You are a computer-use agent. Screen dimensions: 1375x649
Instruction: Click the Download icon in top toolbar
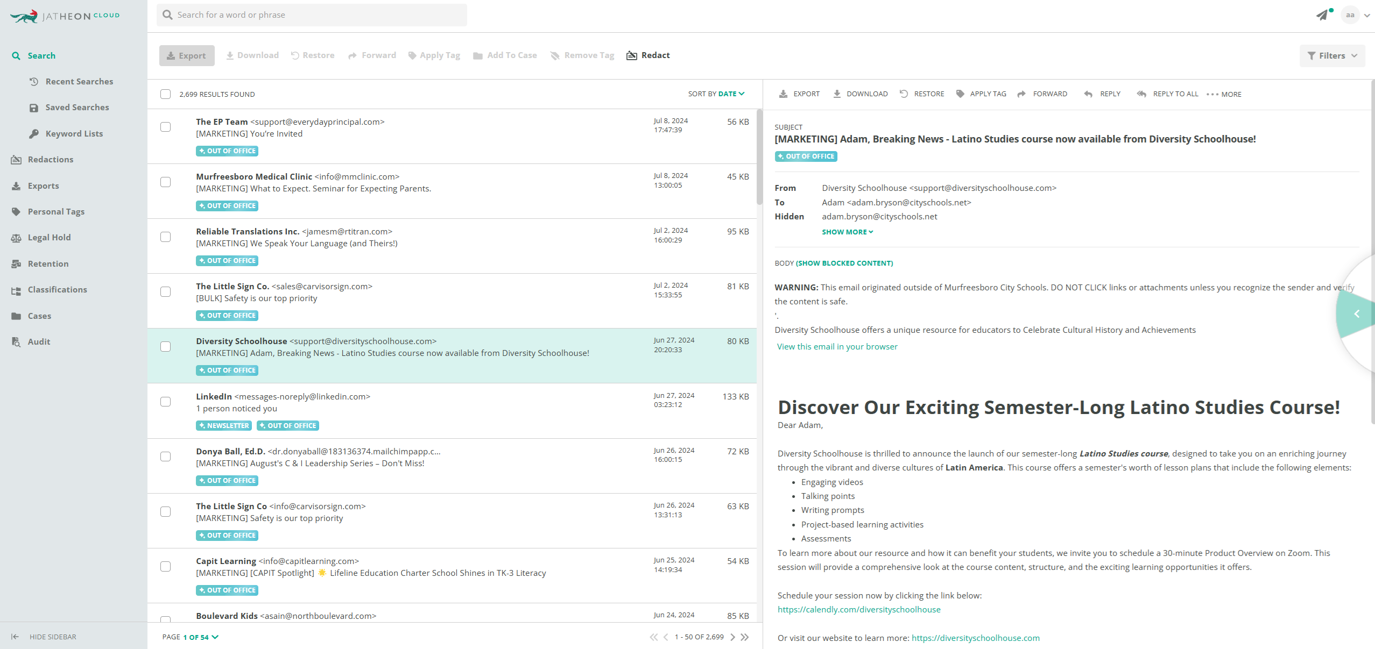click(x=230, y=55)
